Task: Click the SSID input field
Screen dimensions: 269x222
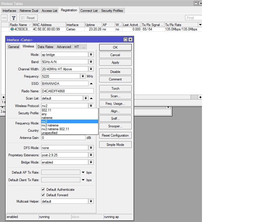Action: click(65, 84)
